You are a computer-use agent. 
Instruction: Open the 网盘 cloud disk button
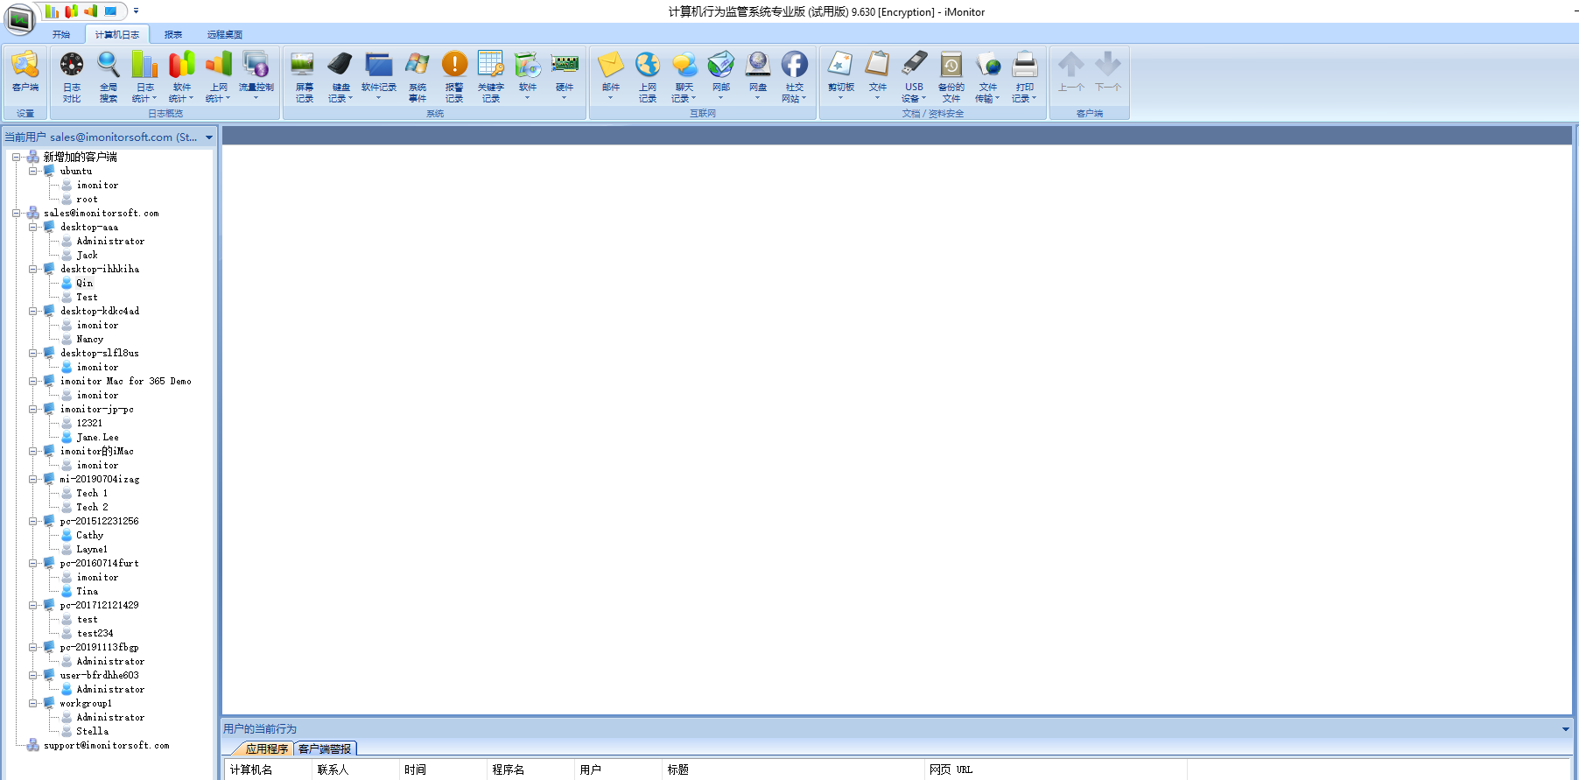coord(758,76)
